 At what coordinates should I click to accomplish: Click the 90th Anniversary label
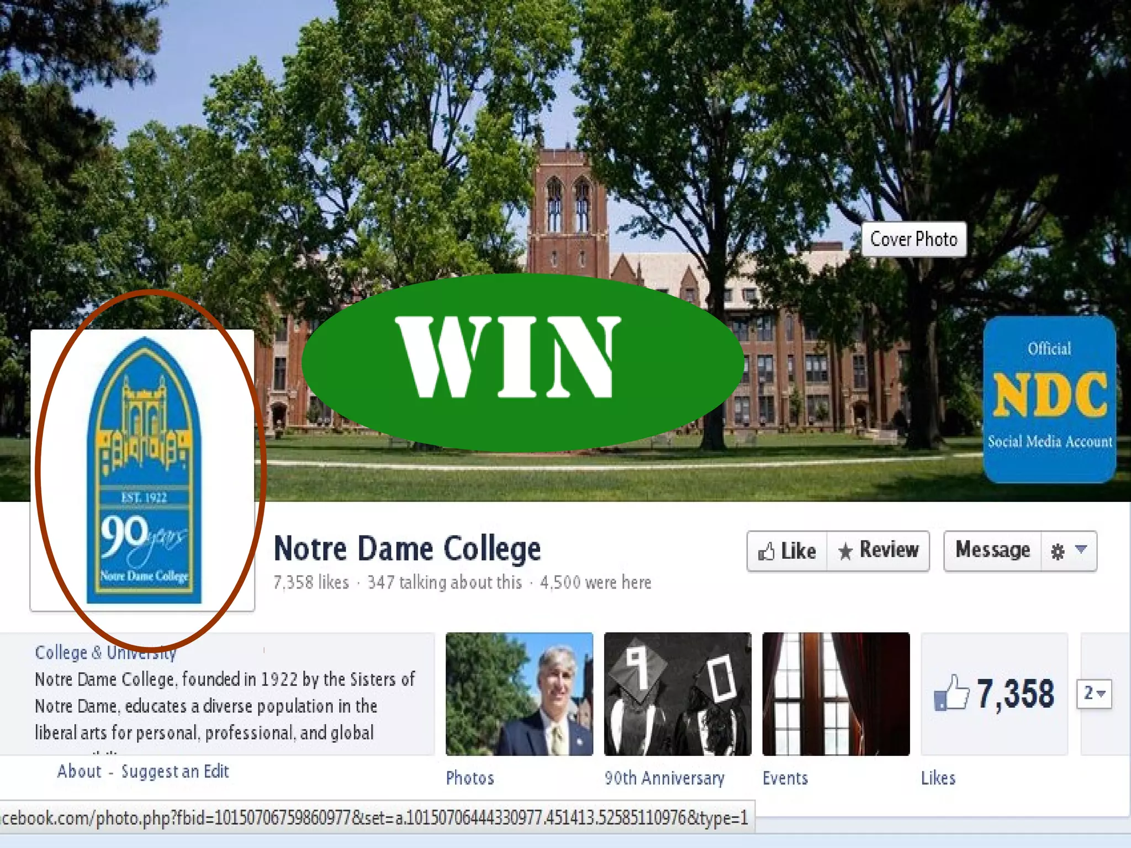click(664, 778)
